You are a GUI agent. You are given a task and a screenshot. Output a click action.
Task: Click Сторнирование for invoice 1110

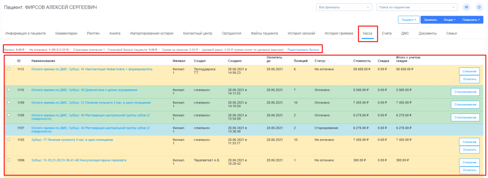click(465, 92)
